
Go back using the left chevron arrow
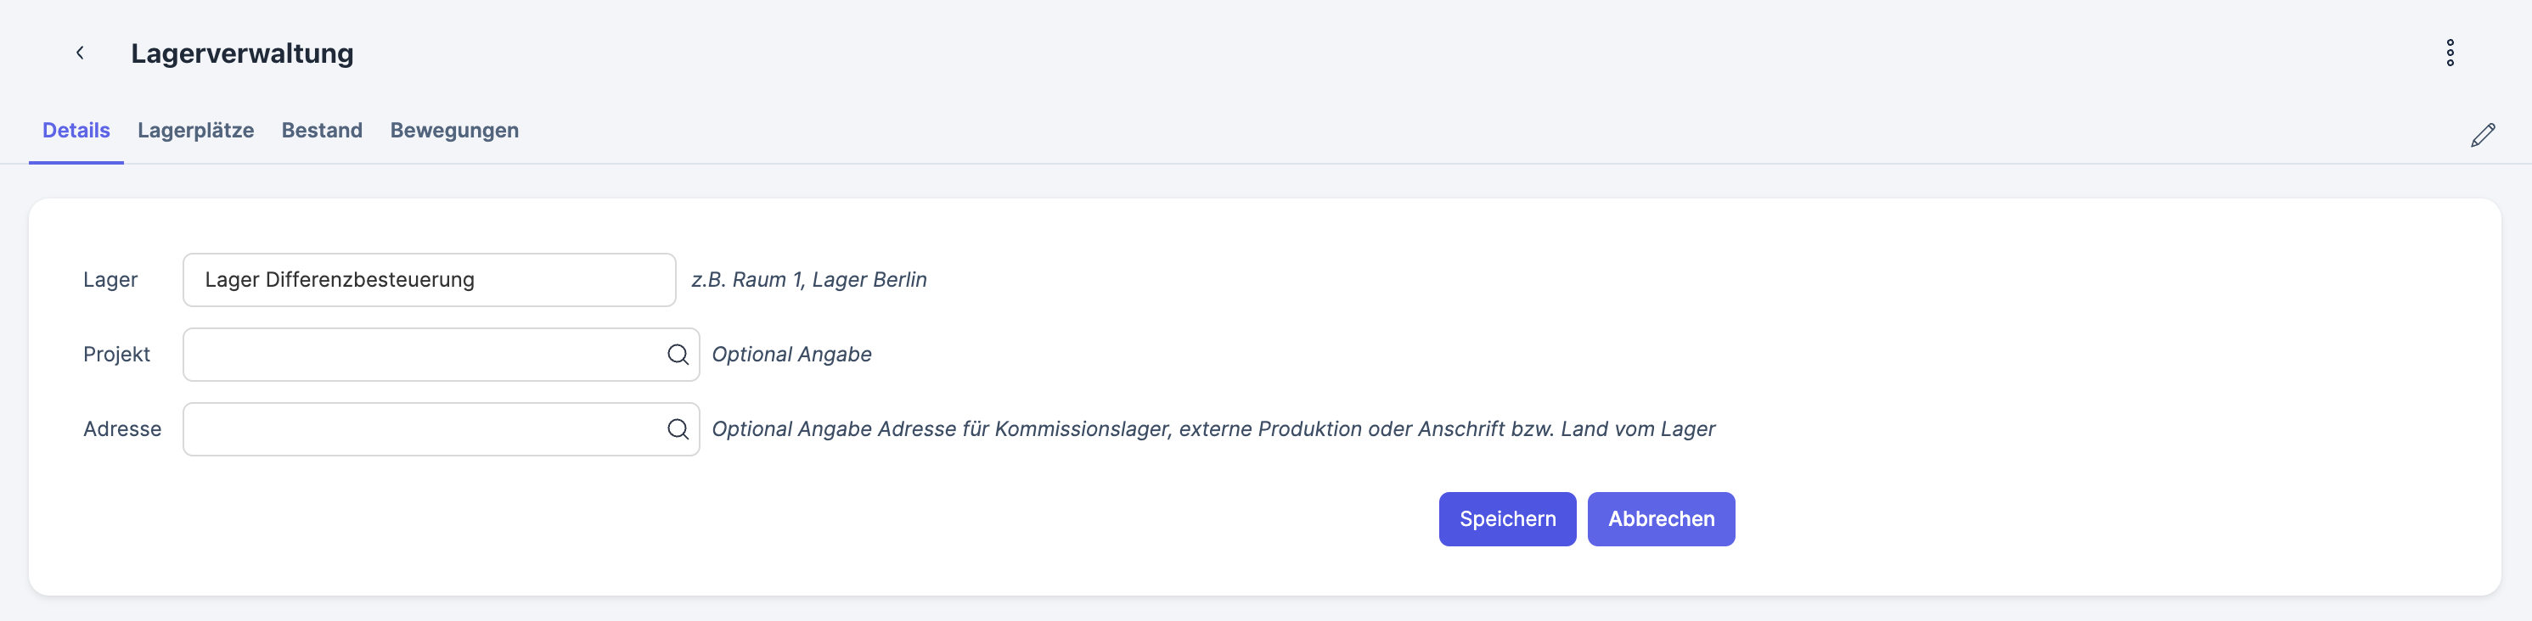point(80,53)
